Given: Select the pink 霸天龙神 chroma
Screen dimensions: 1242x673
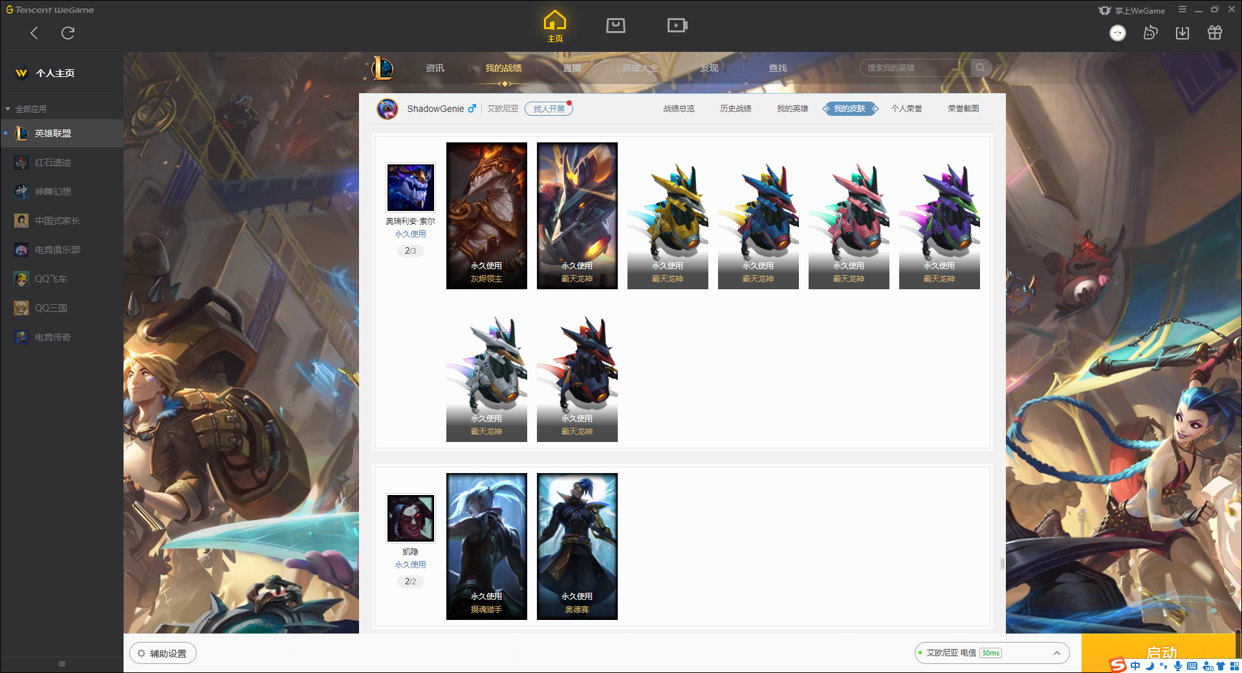Looking at the screenshot, I should tap(849, 215).
